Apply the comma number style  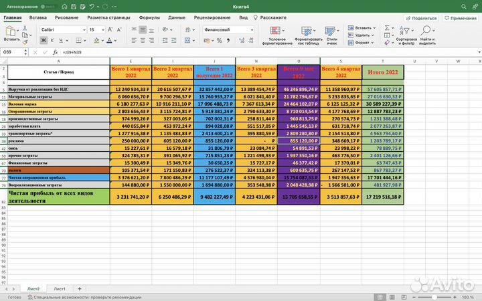click(x=228, y=40)
